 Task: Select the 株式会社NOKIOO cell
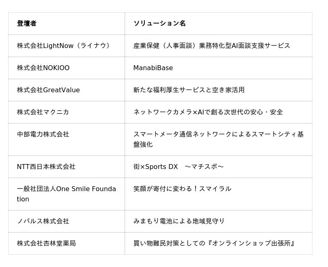[x=43, y=68]
